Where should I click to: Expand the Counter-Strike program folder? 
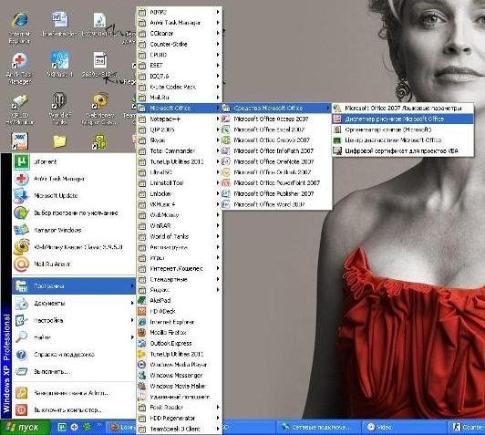[x=179, y=44]
